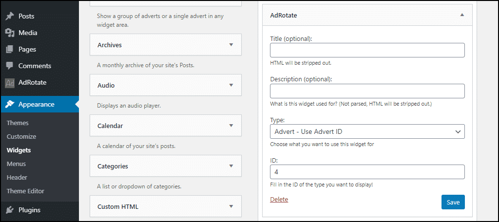
Task: Open the Appearance menu
Action: click(39, 104)
